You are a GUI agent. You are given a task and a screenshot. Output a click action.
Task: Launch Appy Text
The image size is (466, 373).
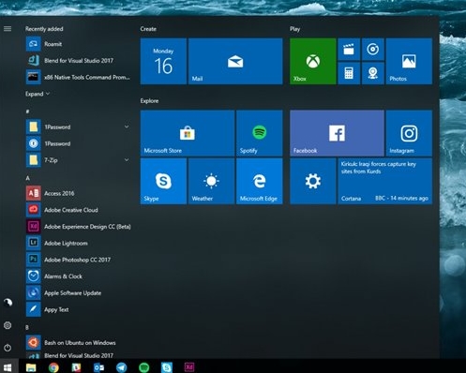[x=78, y=309]
